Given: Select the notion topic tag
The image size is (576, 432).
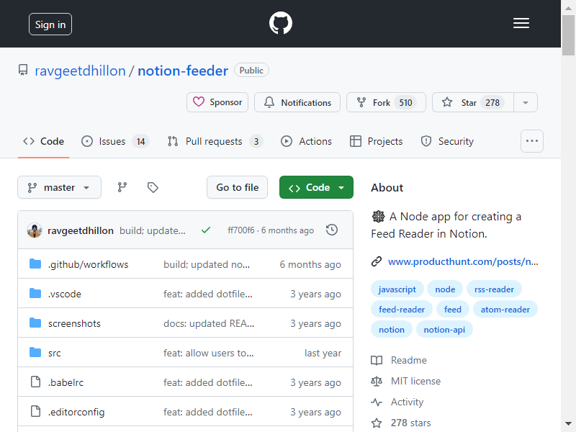Looking at the screenshot, I should click(x=392, y=330).
